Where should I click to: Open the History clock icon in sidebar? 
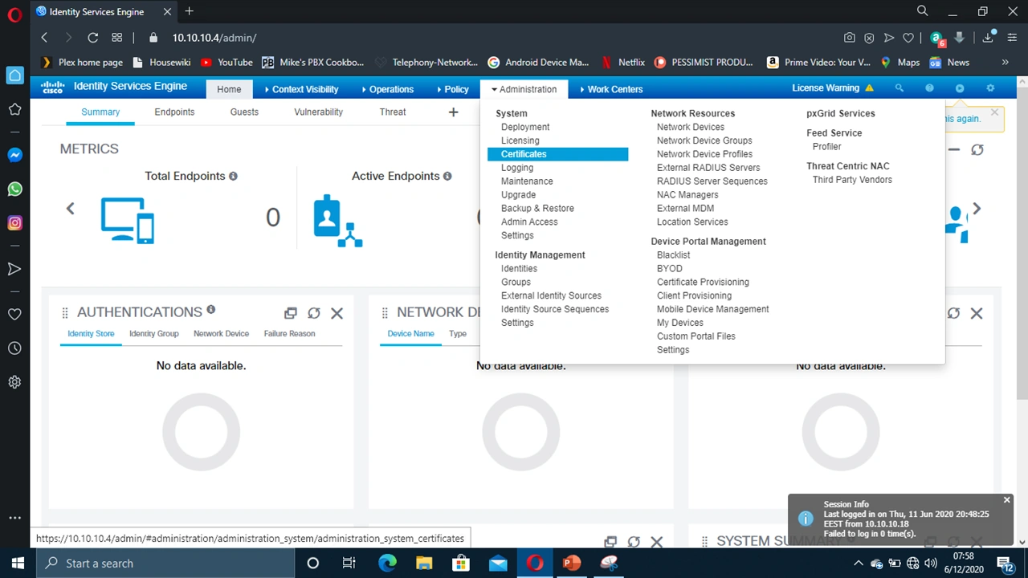coord(14,348)
